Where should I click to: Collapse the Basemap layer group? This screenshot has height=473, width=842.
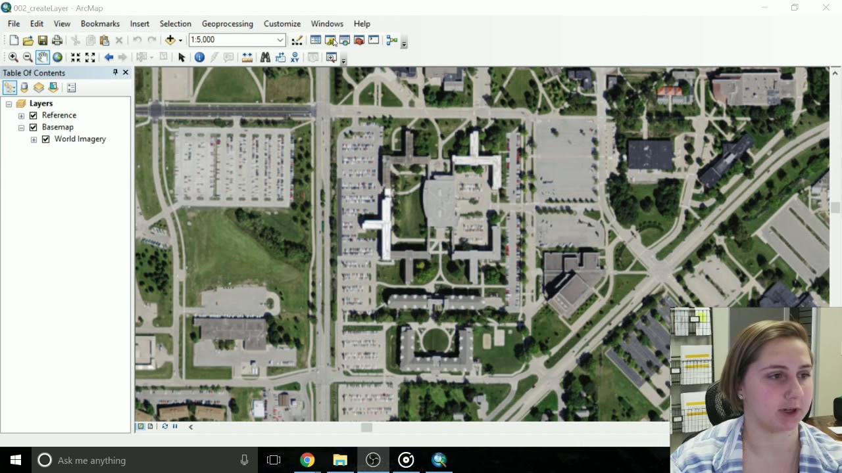(x=21, y=127)
